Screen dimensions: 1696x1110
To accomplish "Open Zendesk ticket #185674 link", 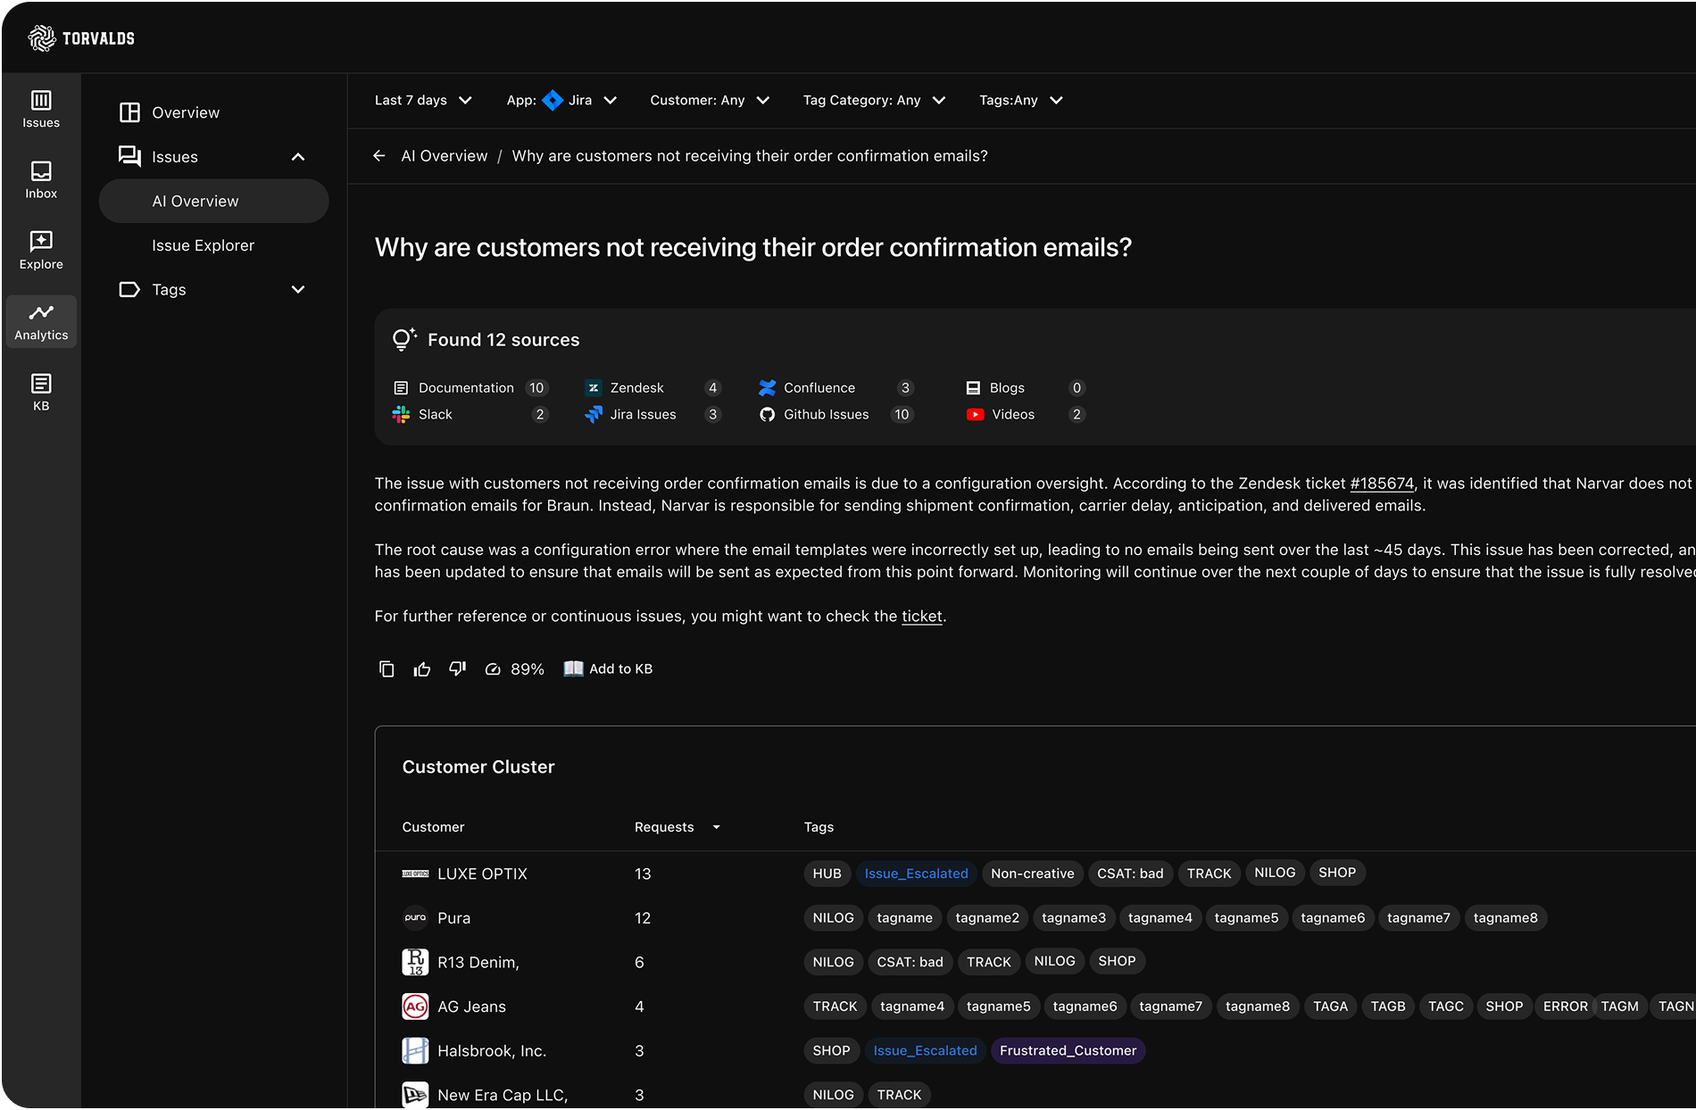I will (1381, 484).
